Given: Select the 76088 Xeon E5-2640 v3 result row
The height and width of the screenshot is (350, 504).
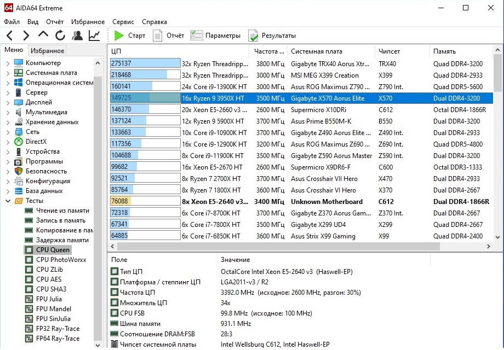Looking at the screenshot, I should coord(301,201).
